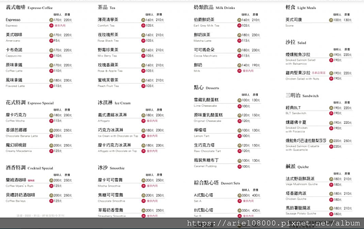
Task: Click the 'Americano' subtitle text
Action: point(13,41)
